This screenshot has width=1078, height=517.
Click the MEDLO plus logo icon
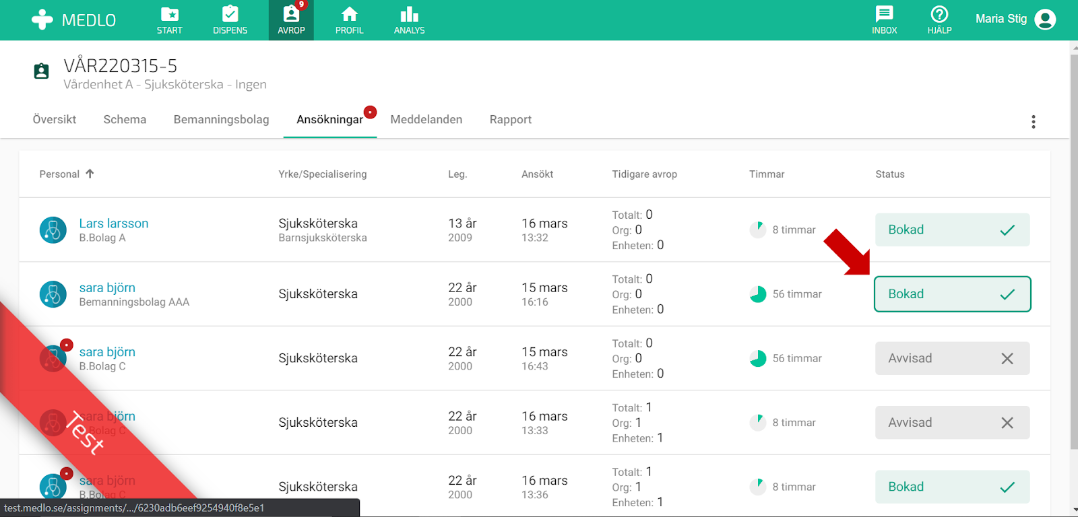(42, 20)
